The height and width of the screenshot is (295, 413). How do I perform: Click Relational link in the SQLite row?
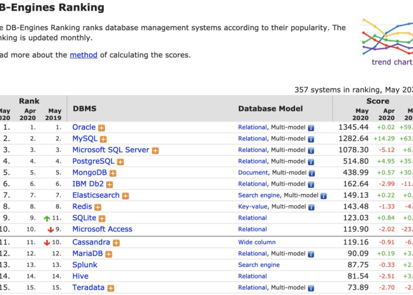tap(253, 218)
